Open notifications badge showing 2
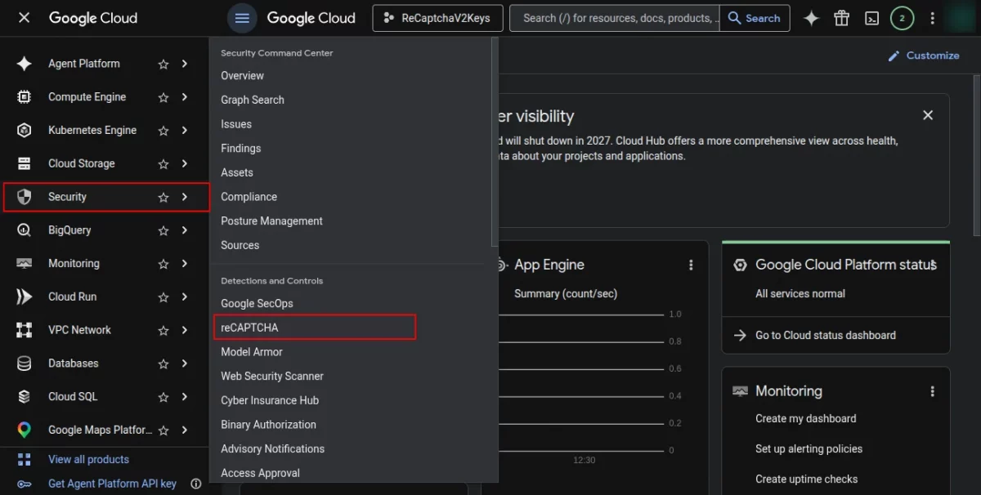 (902, 18)
